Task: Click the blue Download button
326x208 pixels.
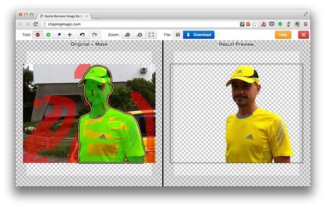Action: click(x=199, y=35)
